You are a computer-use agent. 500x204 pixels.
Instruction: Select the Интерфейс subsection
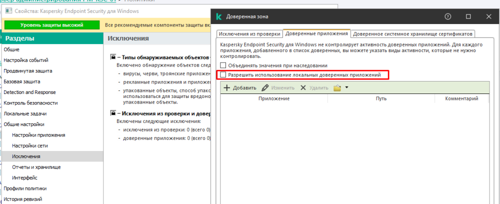point(24,177)
